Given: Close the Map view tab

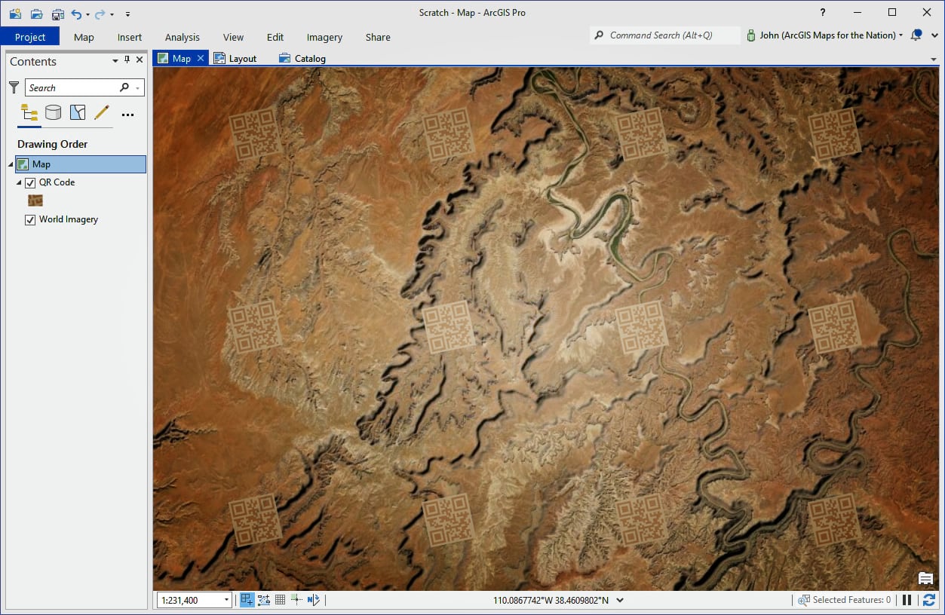Looking at the screenshot, I should click(201, 58).
